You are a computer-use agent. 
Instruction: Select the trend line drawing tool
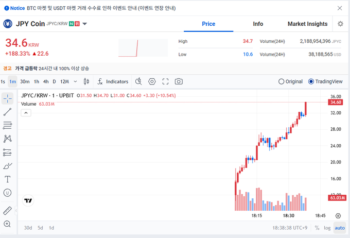(7, 112)
